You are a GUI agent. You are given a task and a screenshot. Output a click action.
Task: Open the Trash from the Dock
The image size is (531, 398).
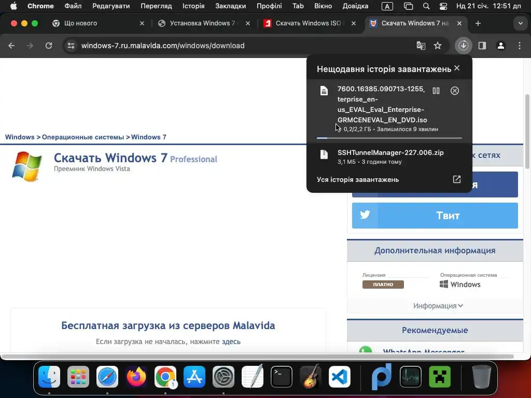(x=482, y=377)
